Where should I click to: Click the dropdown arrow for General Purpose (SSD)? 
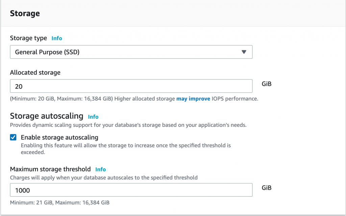click(x=244, y=52)
